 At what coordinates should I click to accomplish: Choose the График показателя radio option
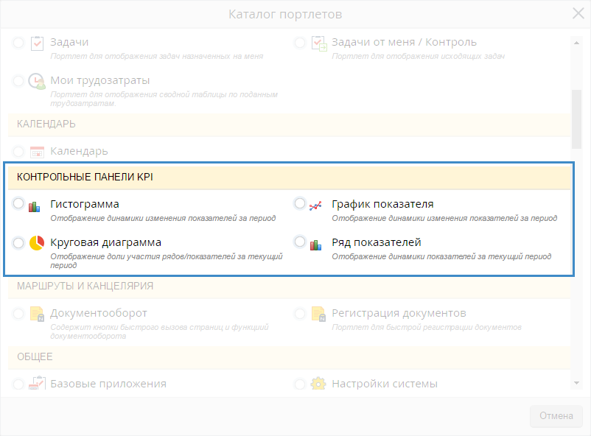click(x=299, y=204)
